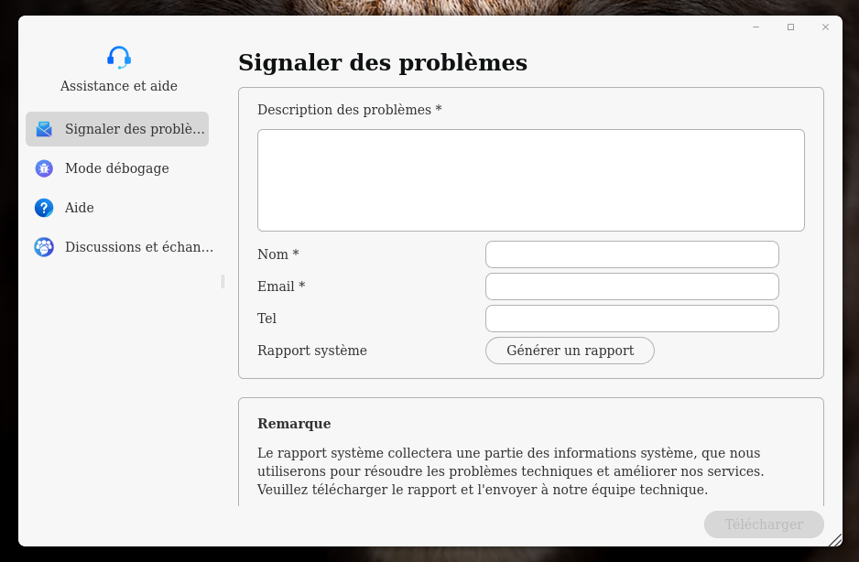Click the bug icon for Mode débogage
859x562 pixels.
(44, 168)
